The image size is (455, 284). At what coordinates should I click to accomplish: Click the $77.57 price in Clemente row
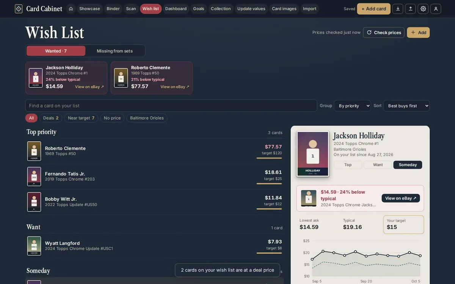click(273, 147)
